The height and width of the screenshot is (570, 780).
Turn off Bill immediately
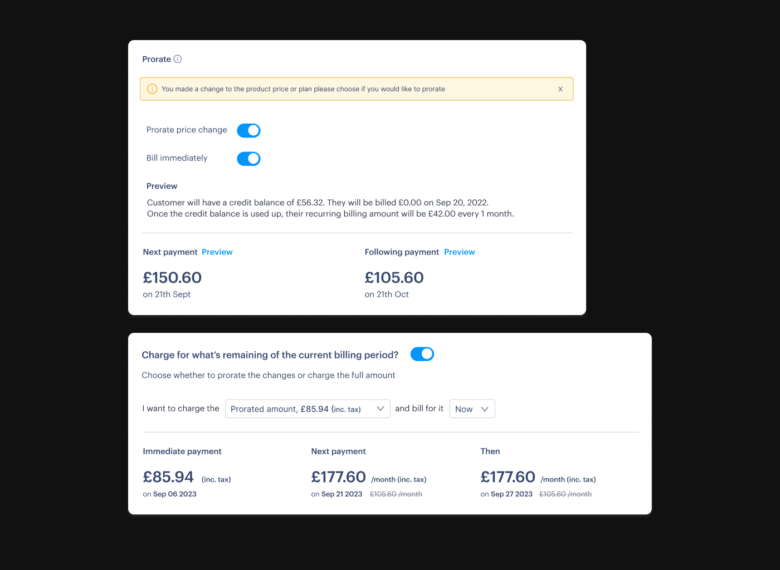248,159
